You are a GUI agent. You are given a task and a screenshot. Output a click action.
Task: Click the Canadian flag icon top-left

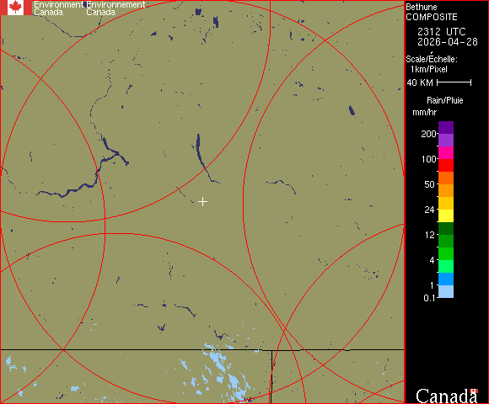[x=16, y=8]
